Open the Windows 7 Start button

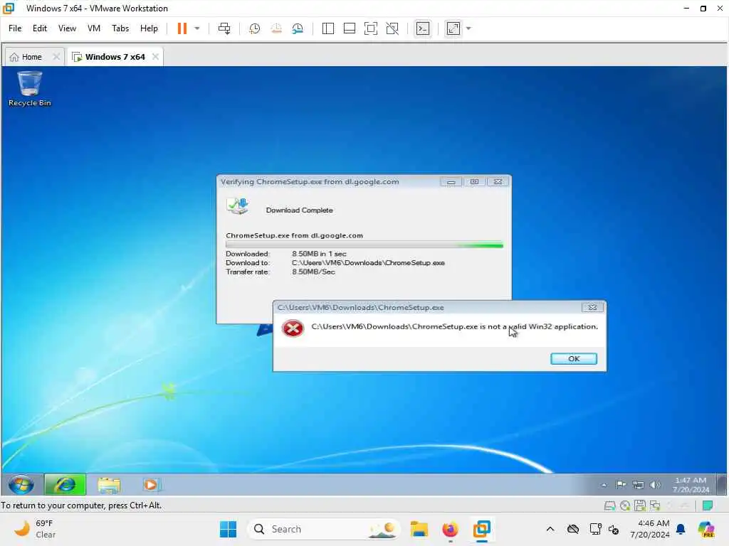[x=21, y=485]
